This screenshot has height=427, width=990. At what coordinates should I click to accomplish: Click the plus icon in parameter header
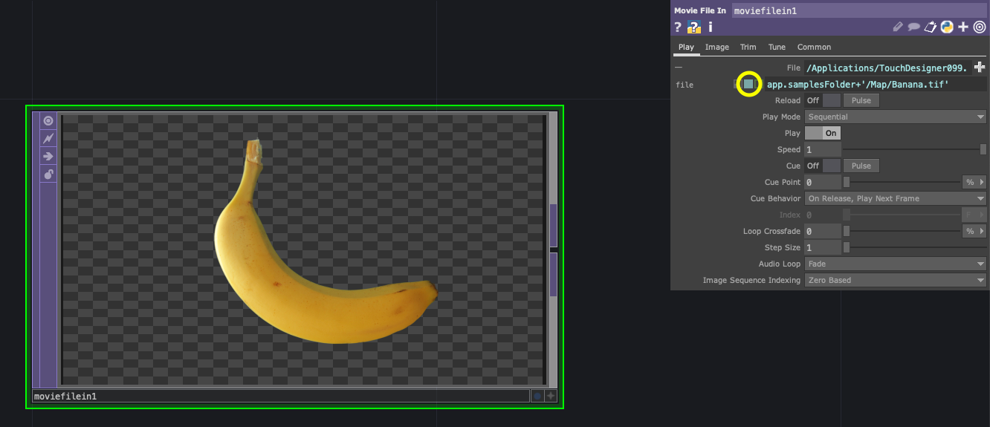click(x=963, y=27)
